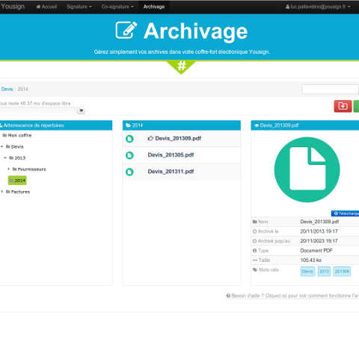Open the Besoin d'aide help link
This screenshot has height=356, width=359.
(292, 296)
